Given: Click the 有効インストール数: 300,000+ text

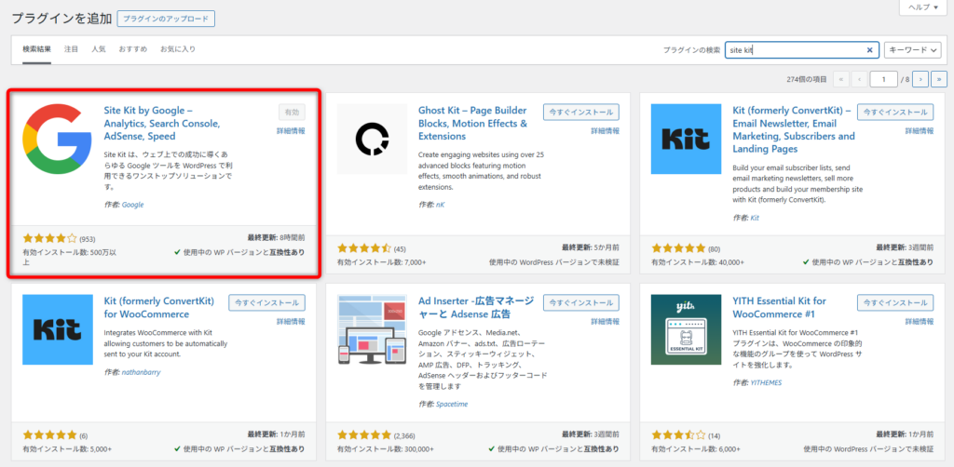Looking at the screenshot, I should tap(386, 449).
